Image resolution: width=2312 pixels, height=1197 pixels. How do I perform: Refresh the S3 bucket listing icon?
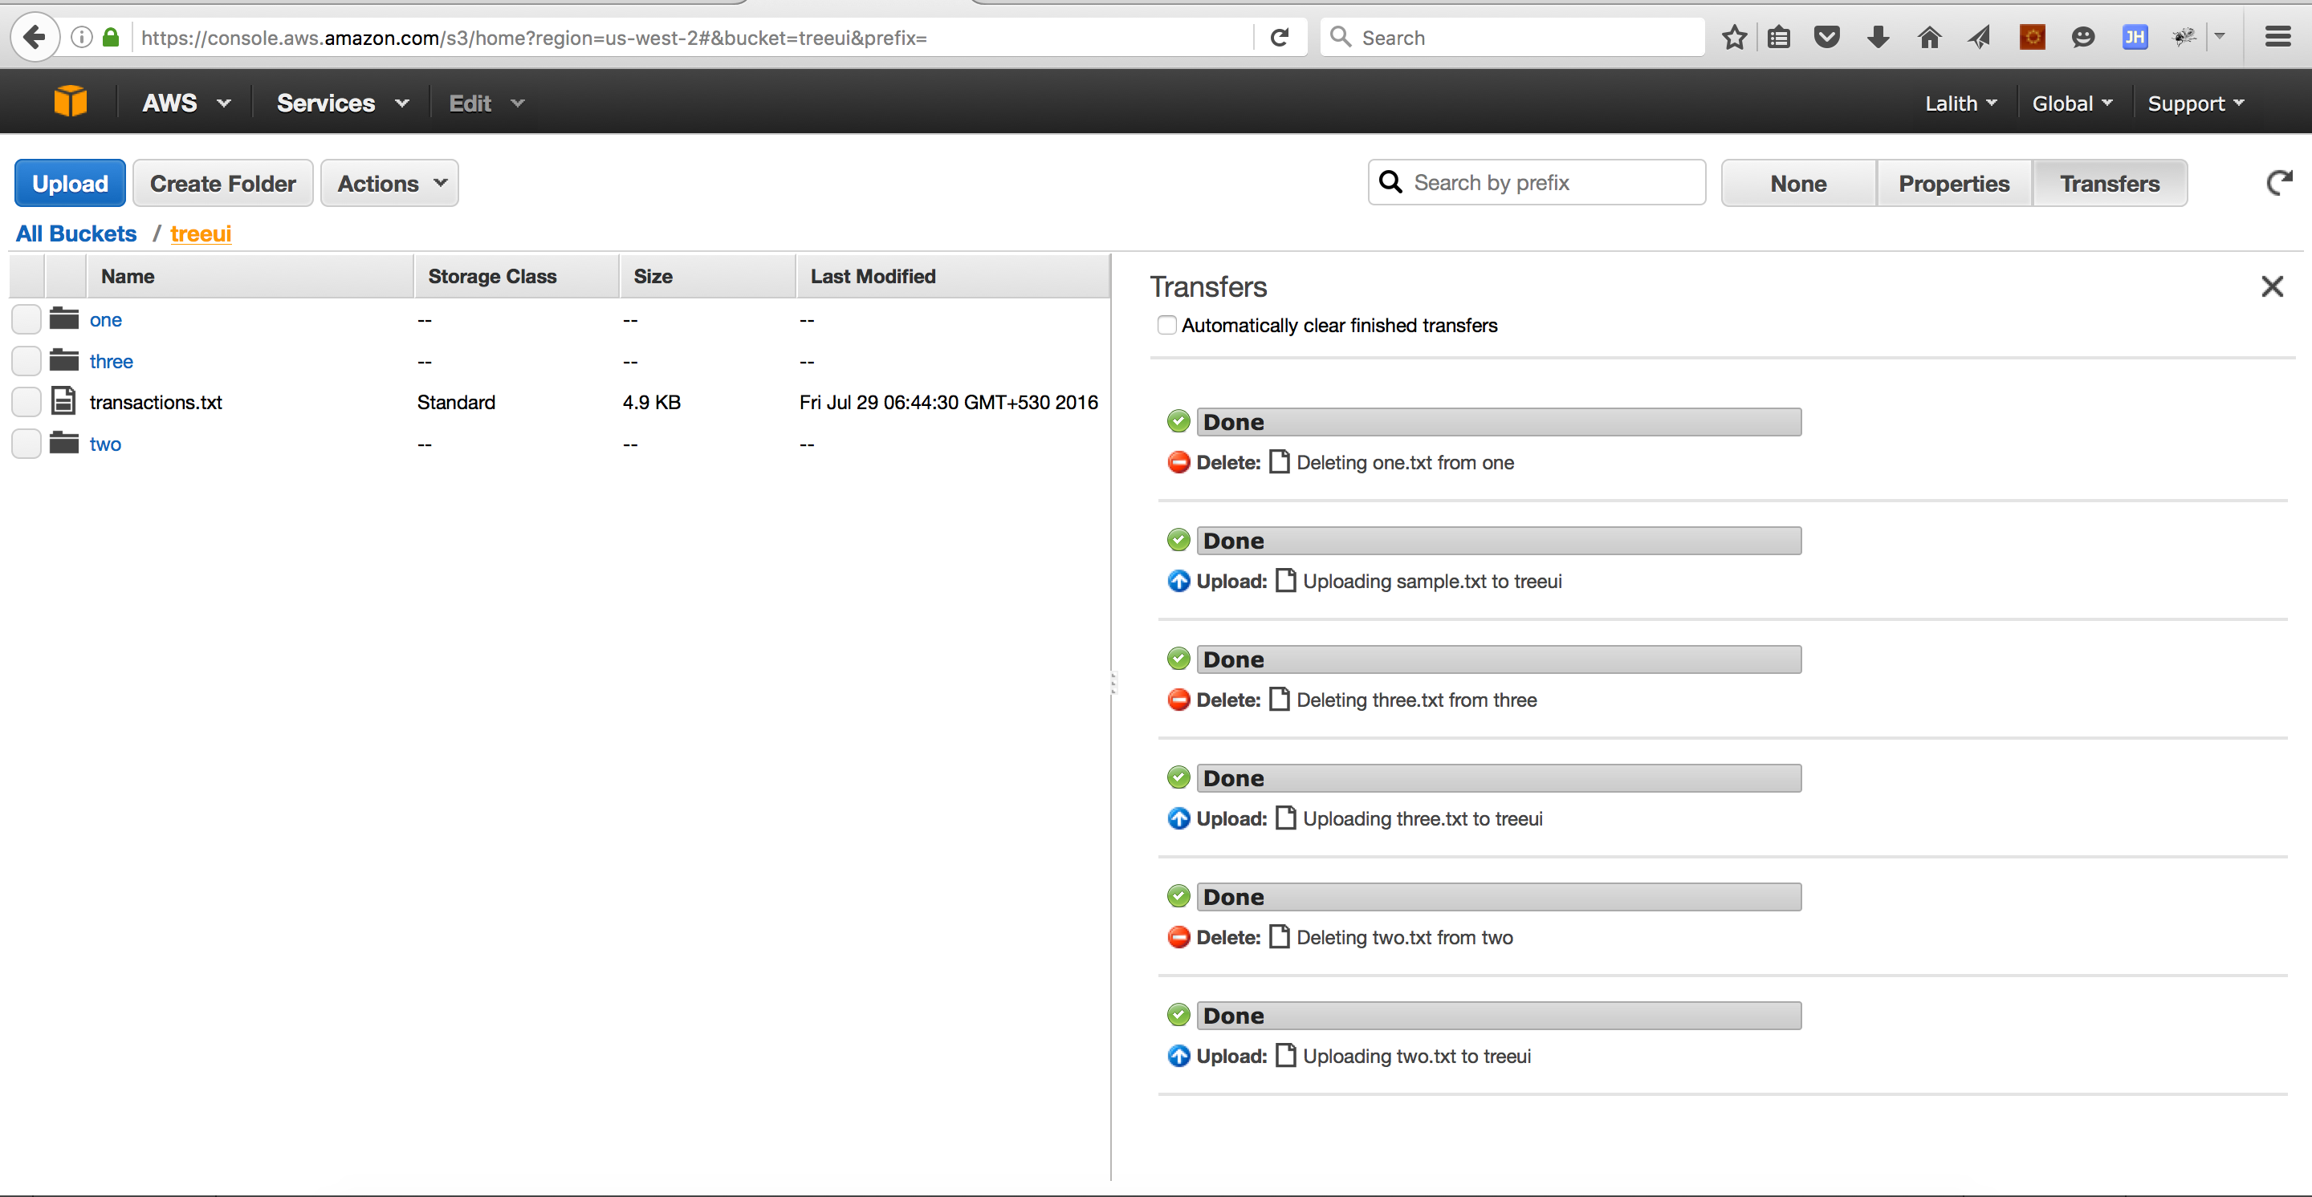(x=2278, y=183)
